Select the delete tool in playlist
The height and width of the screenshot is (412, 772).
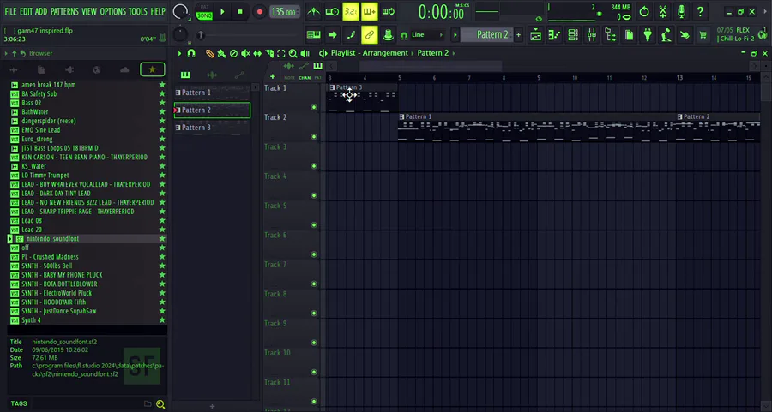click(234, 53)
